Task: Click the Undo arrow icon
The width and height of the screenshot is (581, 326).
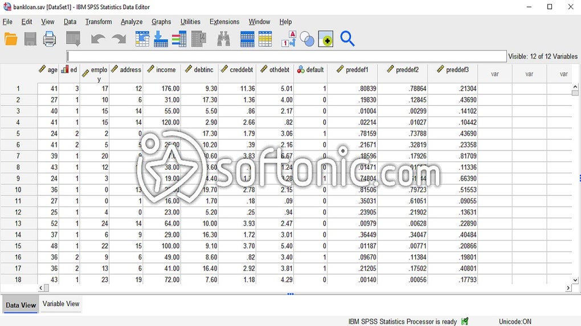Action: tap(98, 39)
